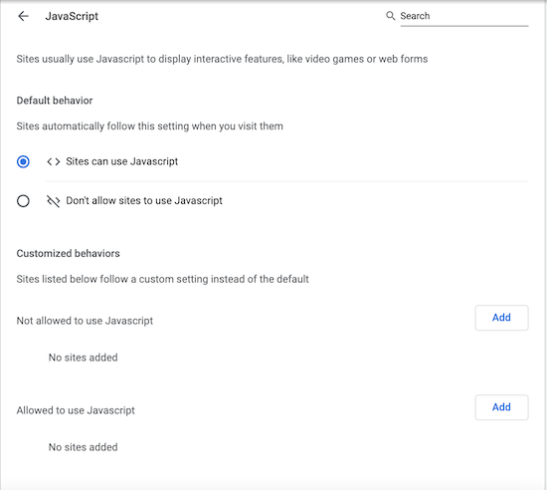
Task: Select the Sites can use Javascript radio button
Action: tap(23, 161)
